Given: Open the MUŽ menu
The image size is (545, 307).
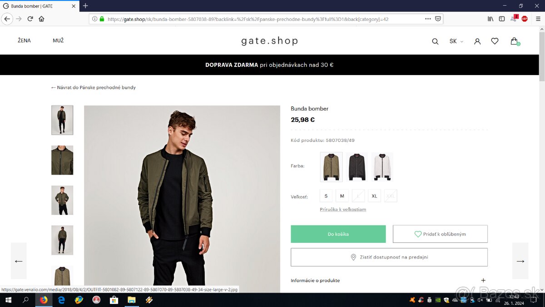Looking at the screenshot, I should pyautogui.click(x=58, y=40).
